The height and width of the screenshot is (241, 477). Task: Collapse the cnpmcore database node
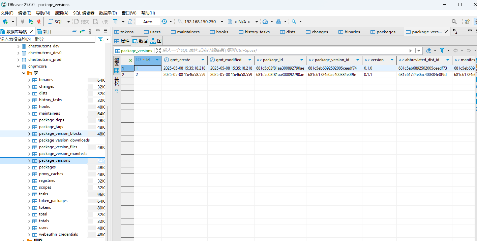pos(19,67)
